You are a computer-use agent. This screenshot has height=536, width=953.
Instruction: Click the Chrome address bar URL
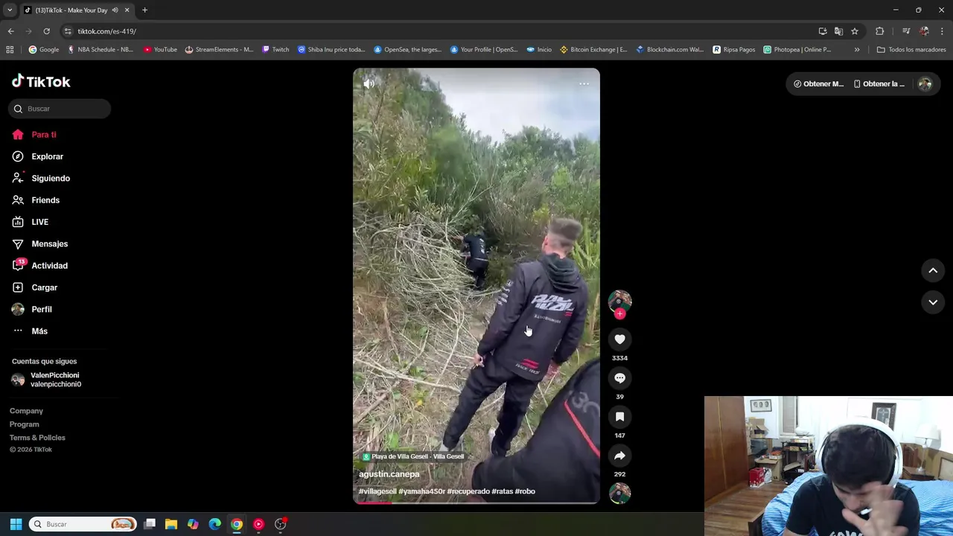pyautogui.click(x=107, y=31)
